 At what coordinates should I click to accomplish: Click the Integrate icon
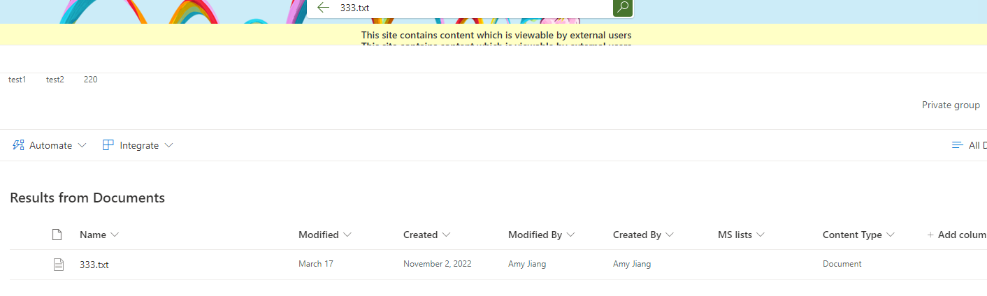[x=108, y=145]
